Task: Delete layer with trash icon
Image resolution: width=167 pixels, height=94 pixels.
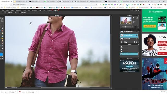Action: pyautogui.click(x=136, y=42)
